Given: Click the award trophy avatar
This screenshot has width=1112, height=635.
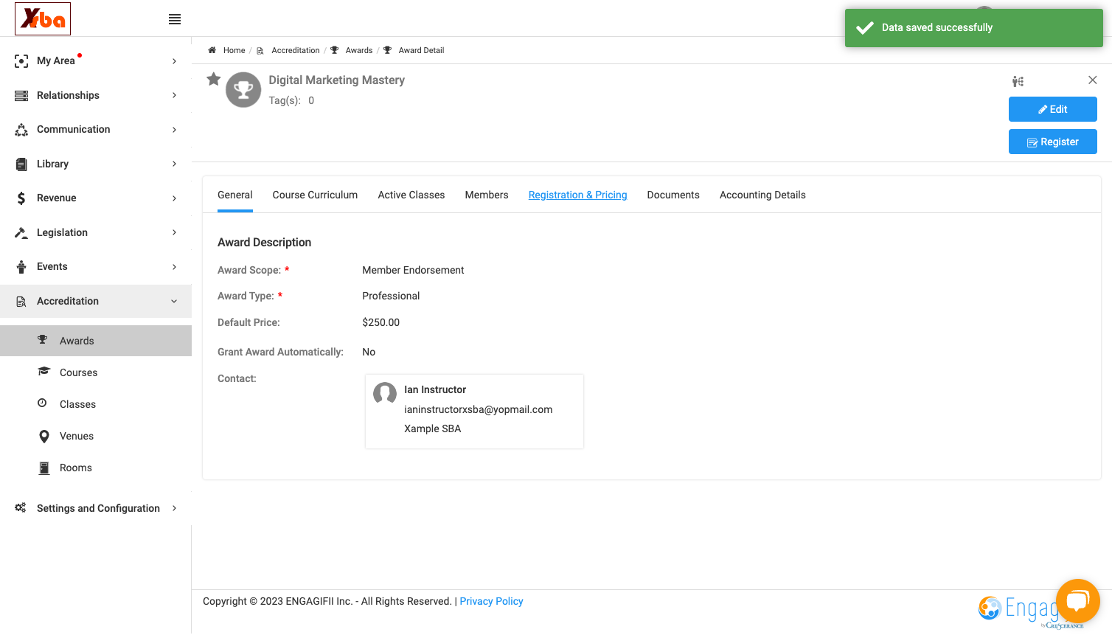Looking at the screenshot, I should pos(243,90).
